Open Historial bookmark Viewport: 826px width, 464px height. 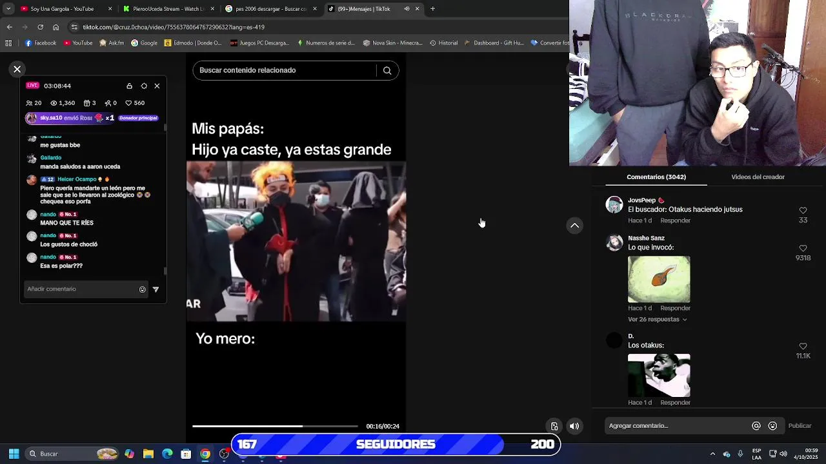click(443, 43)
